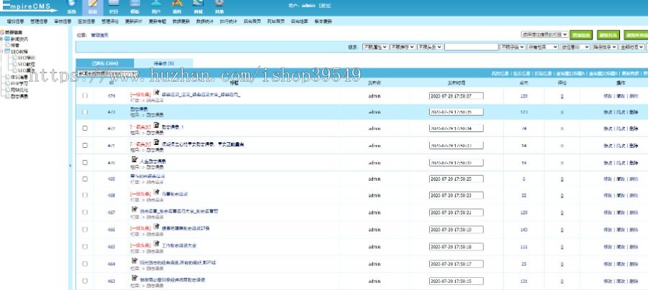Collapse the SEO教程 tree node

click(1, 52)
